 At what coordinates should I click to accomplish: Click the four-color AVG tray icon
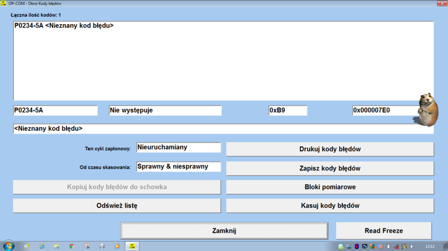pyautogui.click(x=373, y=247)
